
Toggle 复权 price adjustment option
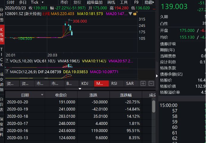tap(77, 2)
